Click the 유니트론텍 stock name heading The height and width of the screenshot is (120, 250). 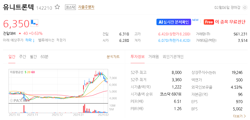click(x=18, y=7)
